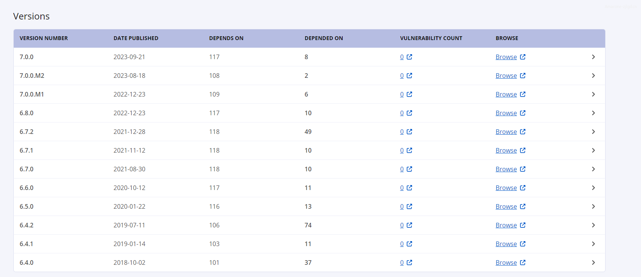641x277 pixels.
Task: Open the Browse link for version 7.0.0
Action: coord(506,57)
